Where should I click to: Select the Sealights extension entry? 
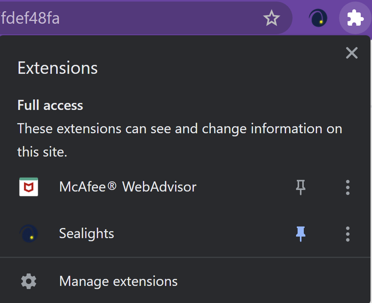click(x=86, y=234)
